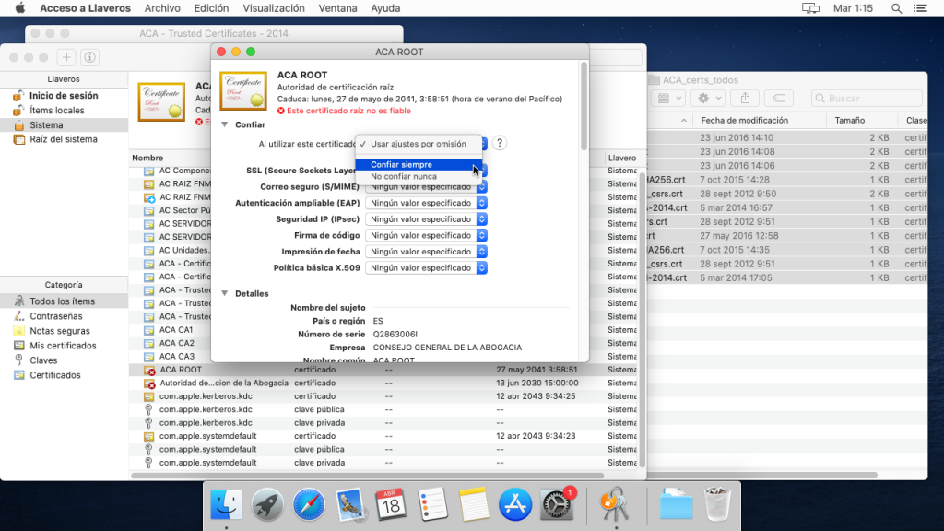
Task: Click the Keychain Access keys icon in Dock
Action: (614, 504)
